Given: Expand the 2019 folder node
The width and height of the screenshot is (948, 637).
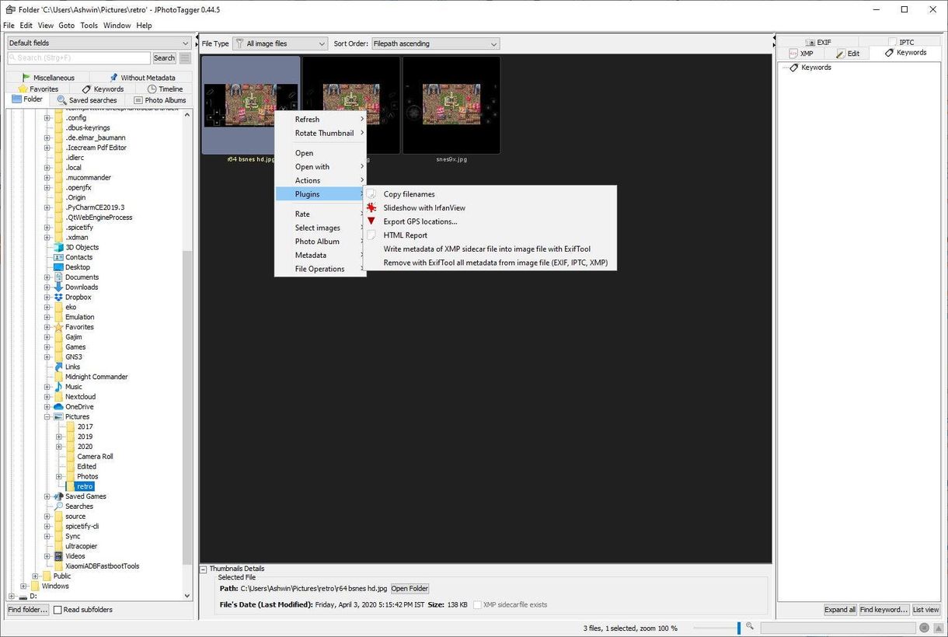Looking at the screenshot, I should [59, 437].
